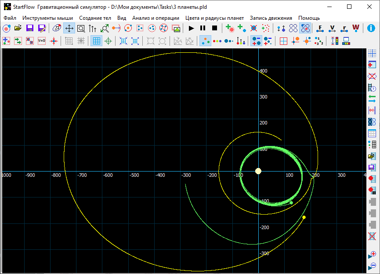Screen dimensions: 380x274
Task: Open the blue info icon
Action: 371,29
